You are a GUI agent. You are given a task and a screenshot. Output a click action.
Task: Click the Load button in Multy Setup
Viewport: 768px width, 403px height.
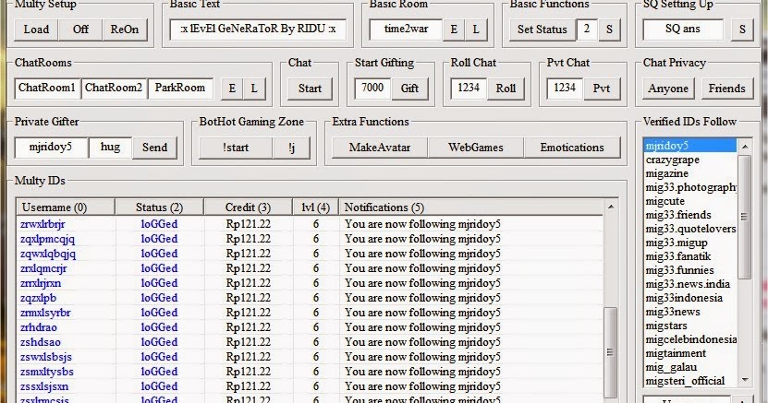(36, 30)
